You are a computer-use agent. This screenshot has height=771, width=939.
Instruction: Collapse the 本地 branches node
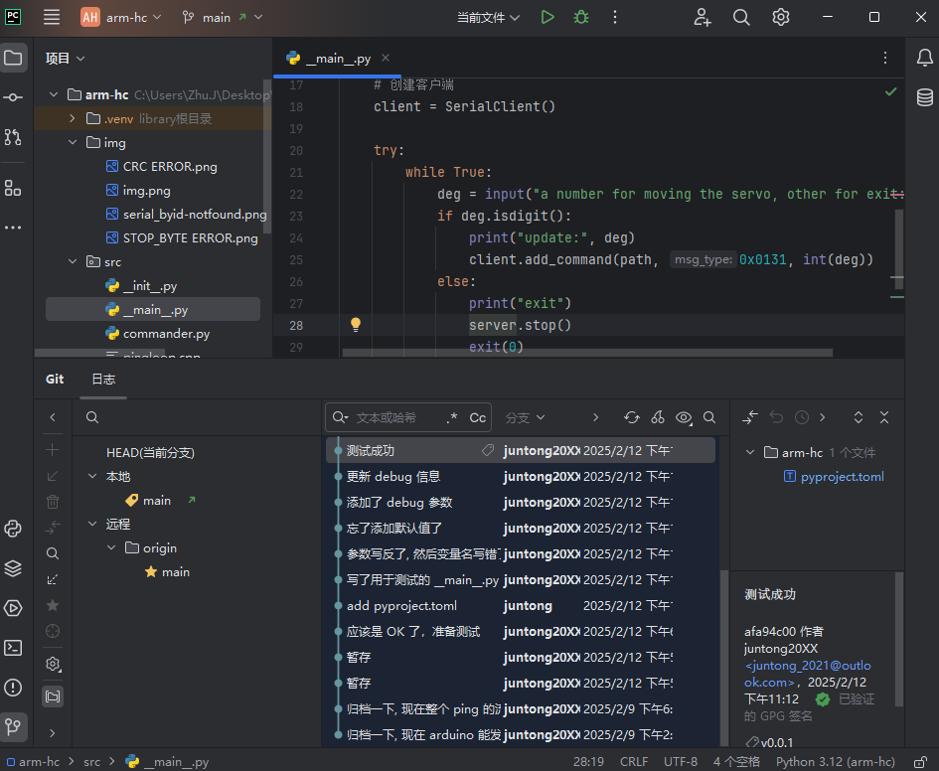[92, 477]
